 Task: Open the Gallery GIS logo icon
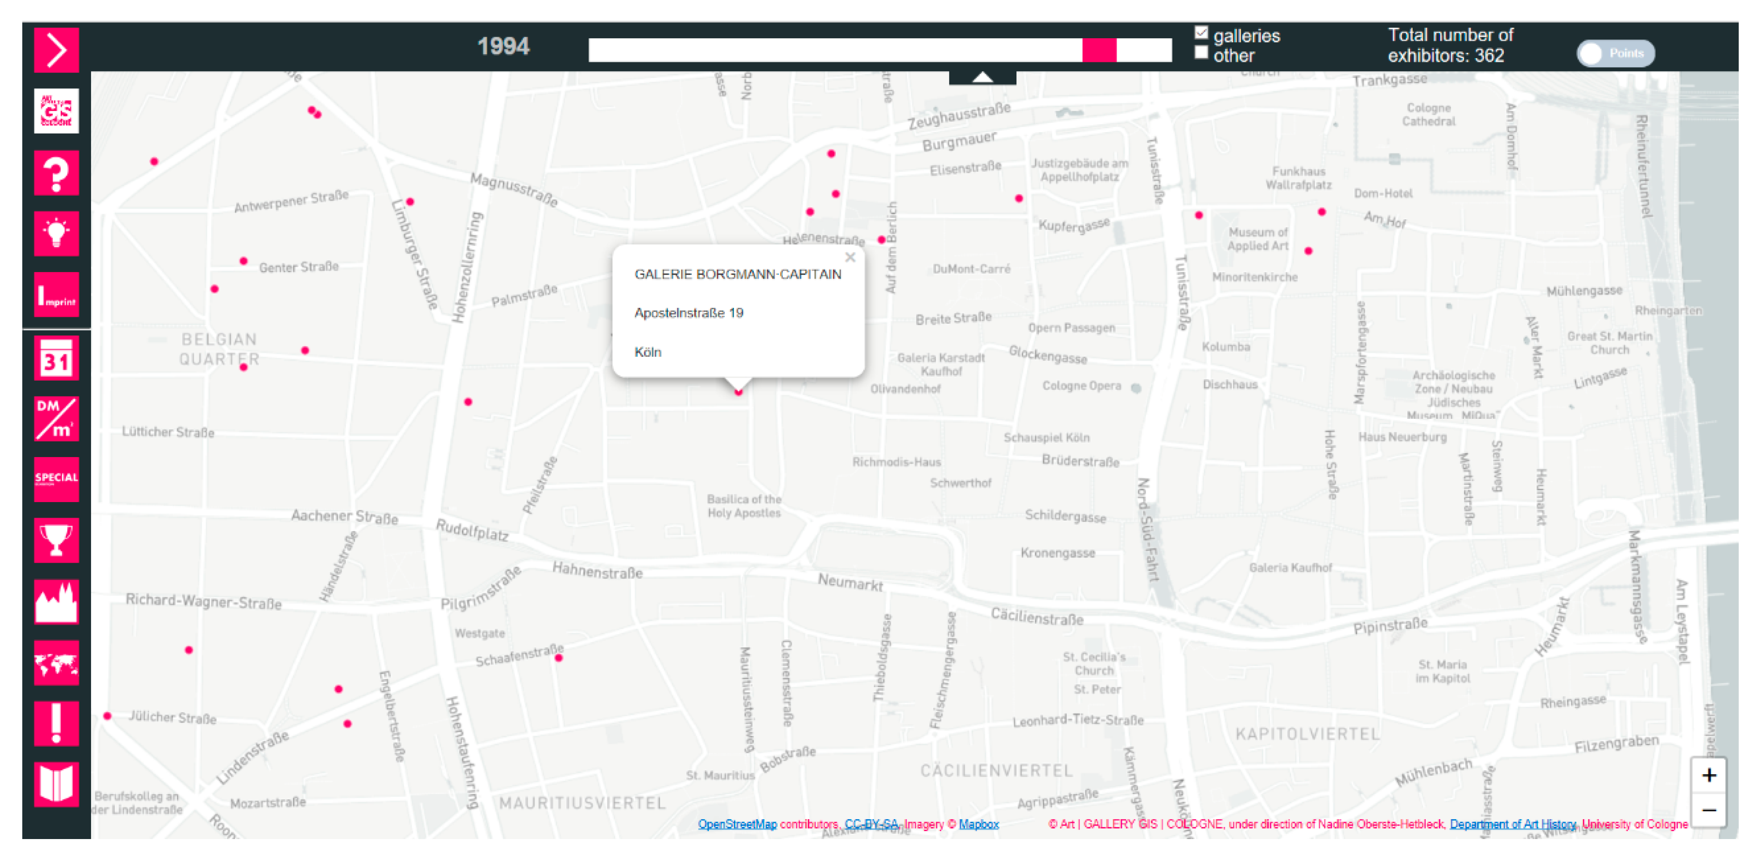click(56, 111)
